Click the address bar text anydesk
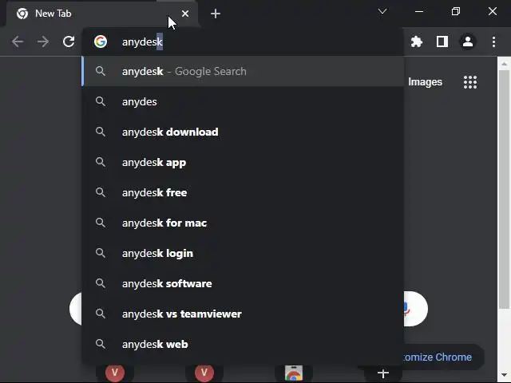 (142, 41)
